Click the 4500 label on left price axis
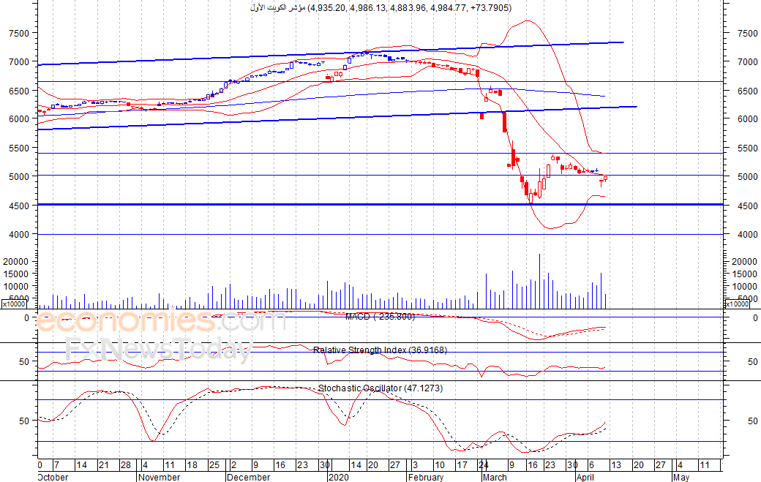761x482 pixels. pos(20,206)
